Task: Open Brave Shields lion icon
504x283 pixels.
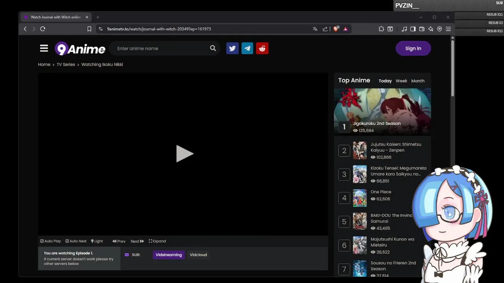Action: point(336,29)
